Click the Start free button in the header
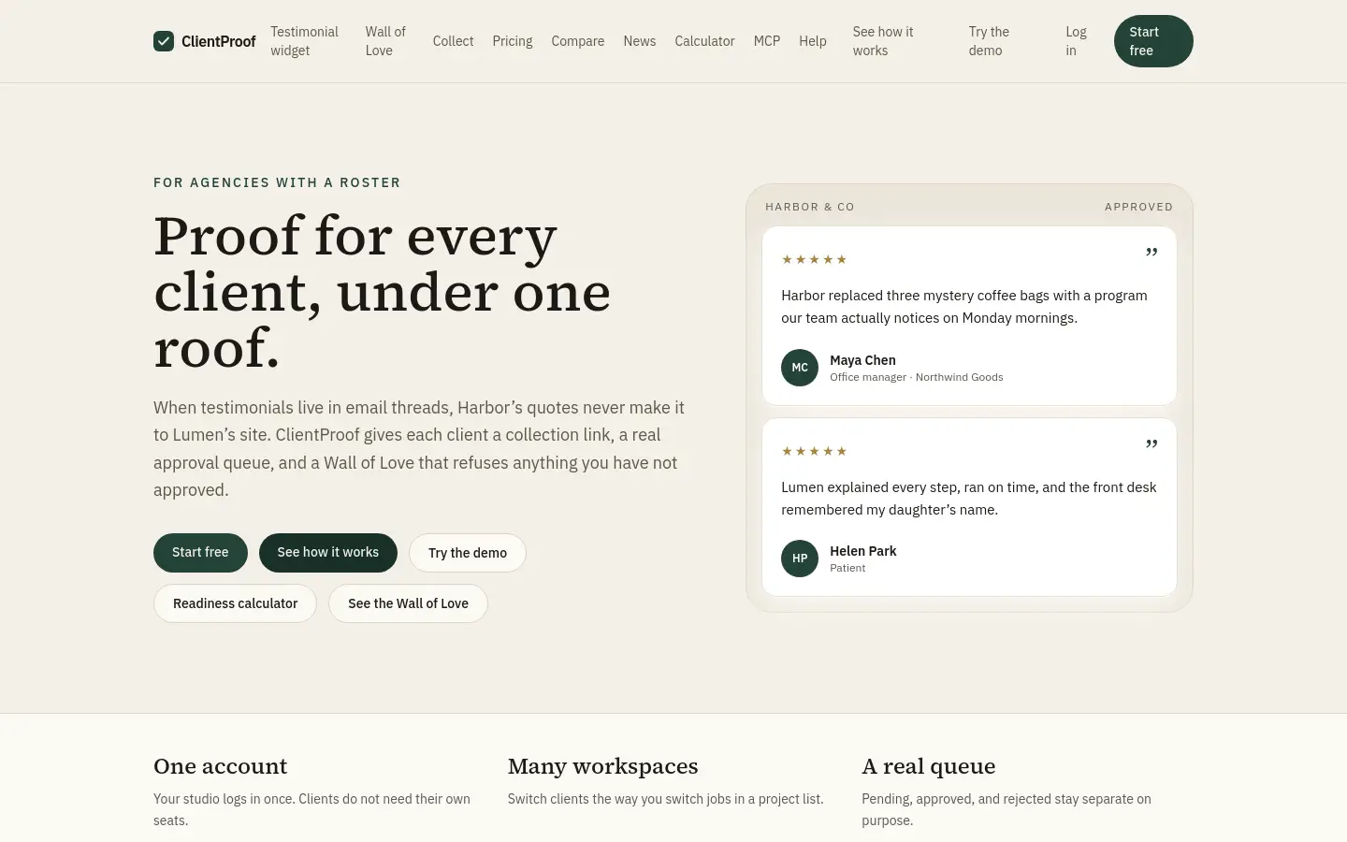 point(1153,41)
